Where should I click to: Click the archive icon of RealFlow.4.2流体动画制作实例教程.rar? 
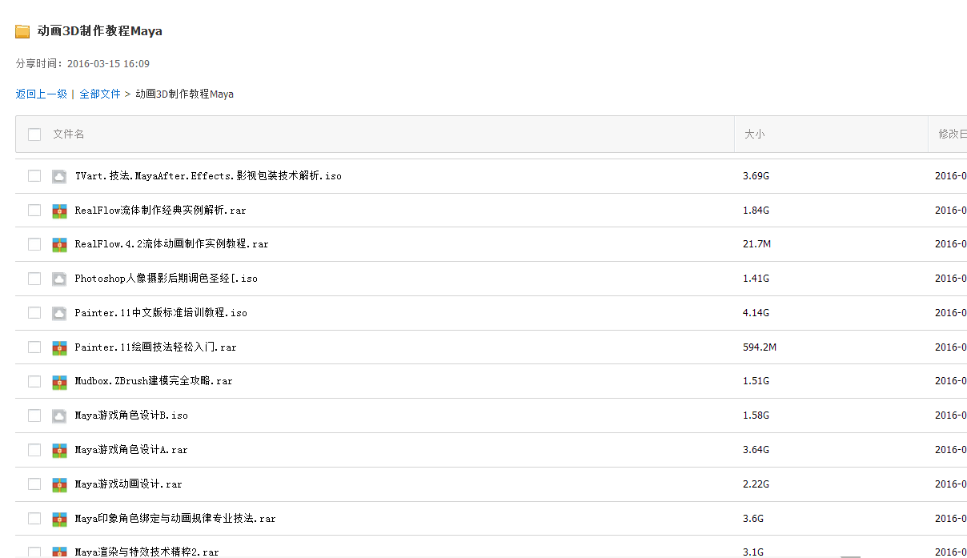pyautogui.click(x=59, y=244)
